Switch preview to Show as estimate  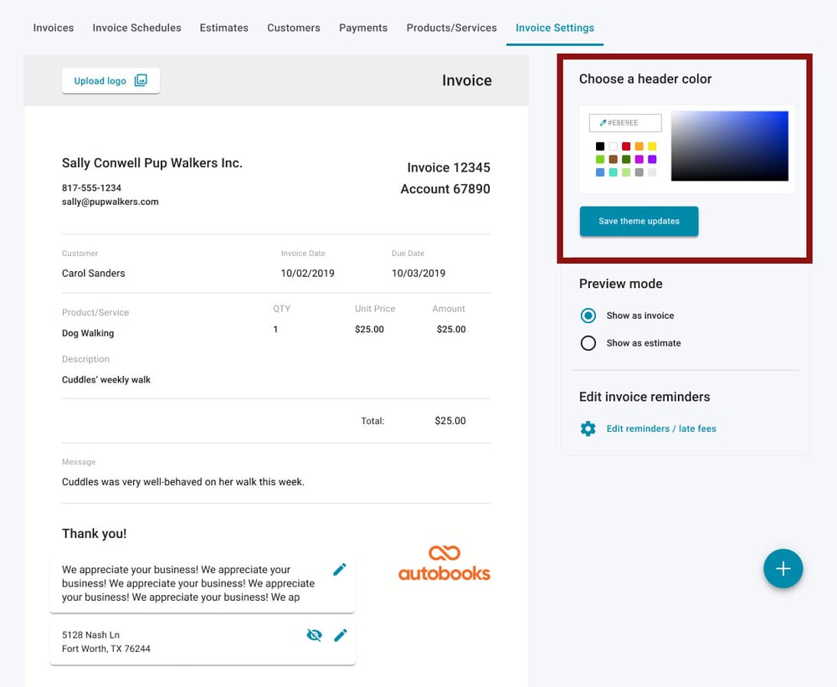[588, 343]
